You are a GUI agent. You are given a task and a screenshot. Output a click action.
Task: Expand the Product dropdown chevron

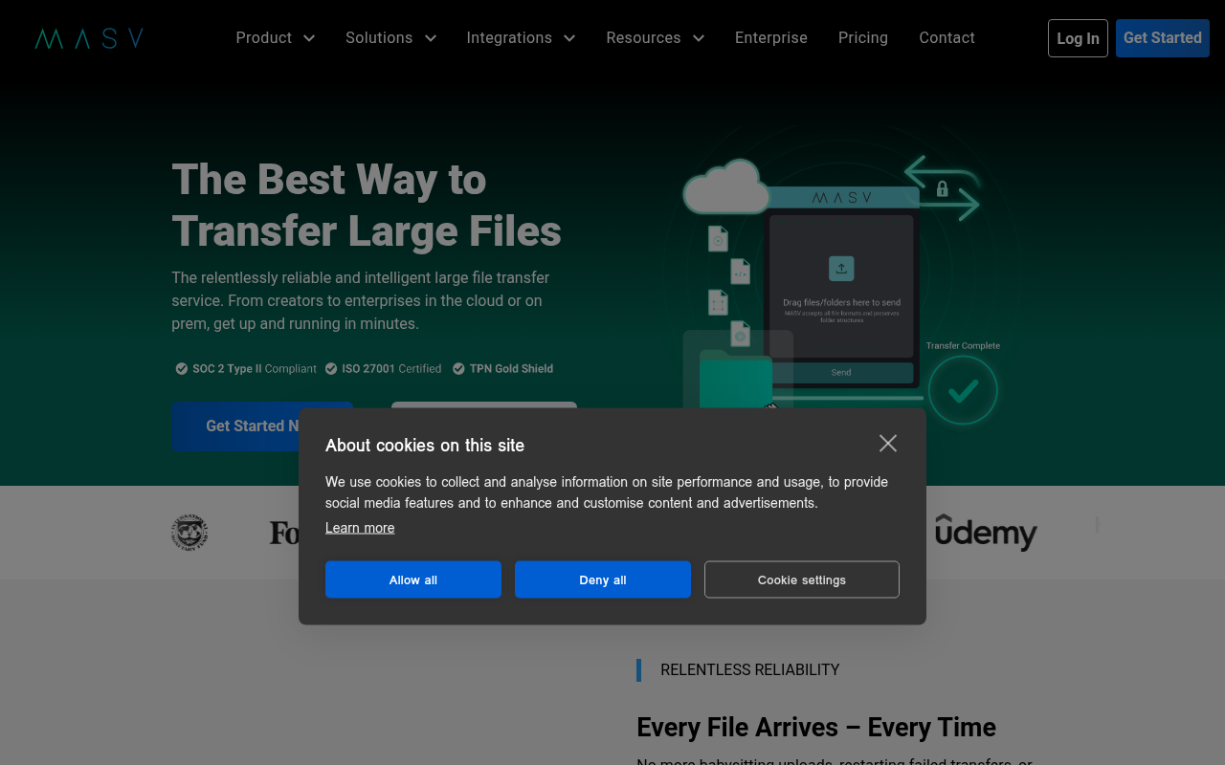309,38
